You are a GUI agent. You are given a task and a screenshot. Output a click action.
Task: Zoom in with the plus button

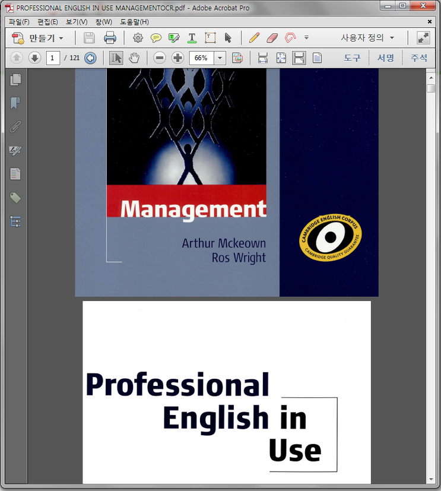[177, 58]
